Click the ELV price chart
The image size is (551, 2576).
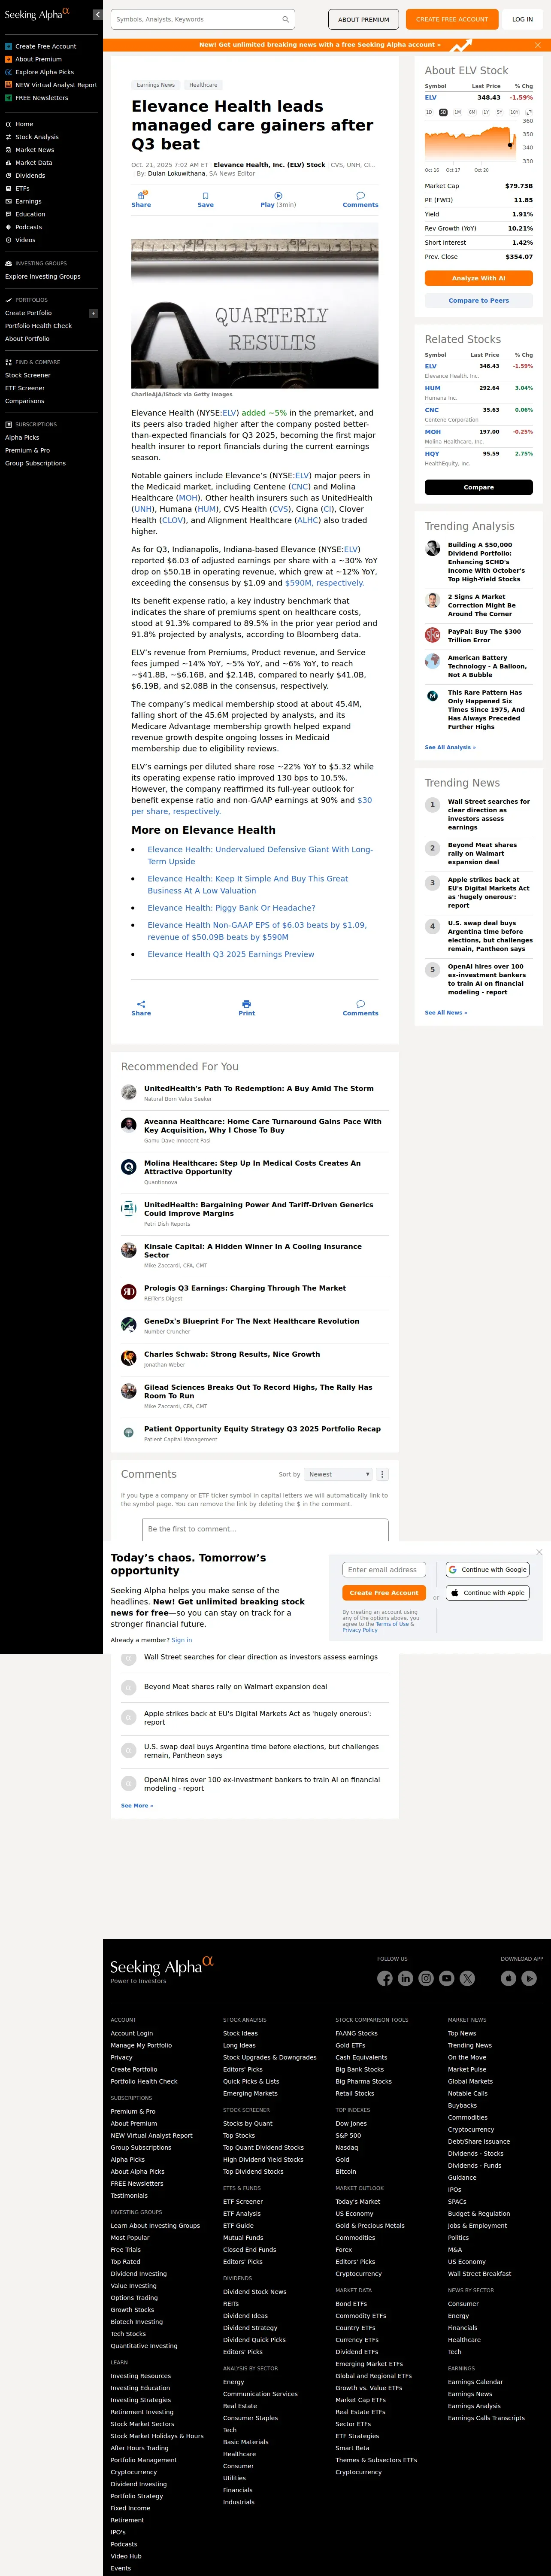(x=472, y=143)
